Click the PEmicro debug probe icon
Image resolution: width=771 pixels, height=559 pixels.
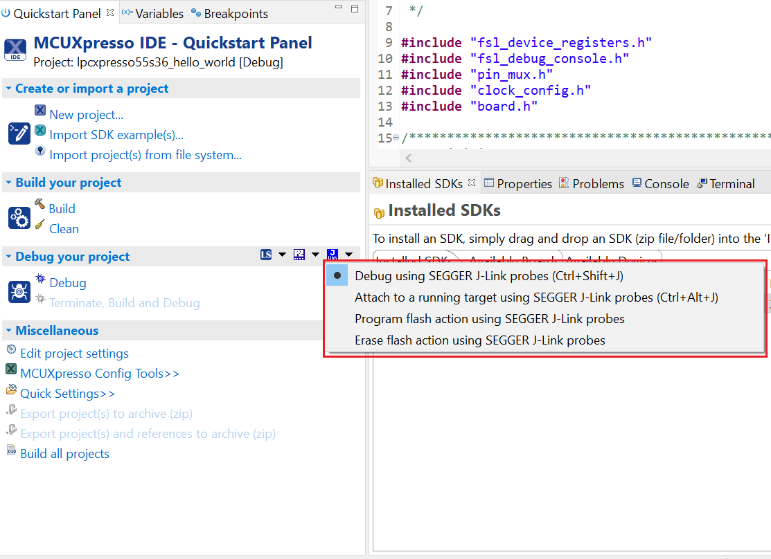pos(299,255)
